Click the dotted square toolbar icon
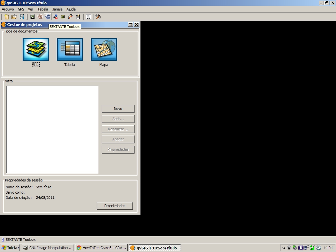336x252 pixels. click(x=88, y=17)
